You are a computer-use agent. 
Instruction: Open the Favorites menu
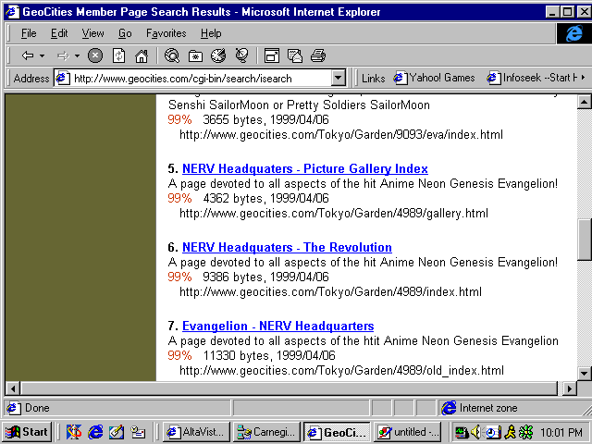coord(166,33)
